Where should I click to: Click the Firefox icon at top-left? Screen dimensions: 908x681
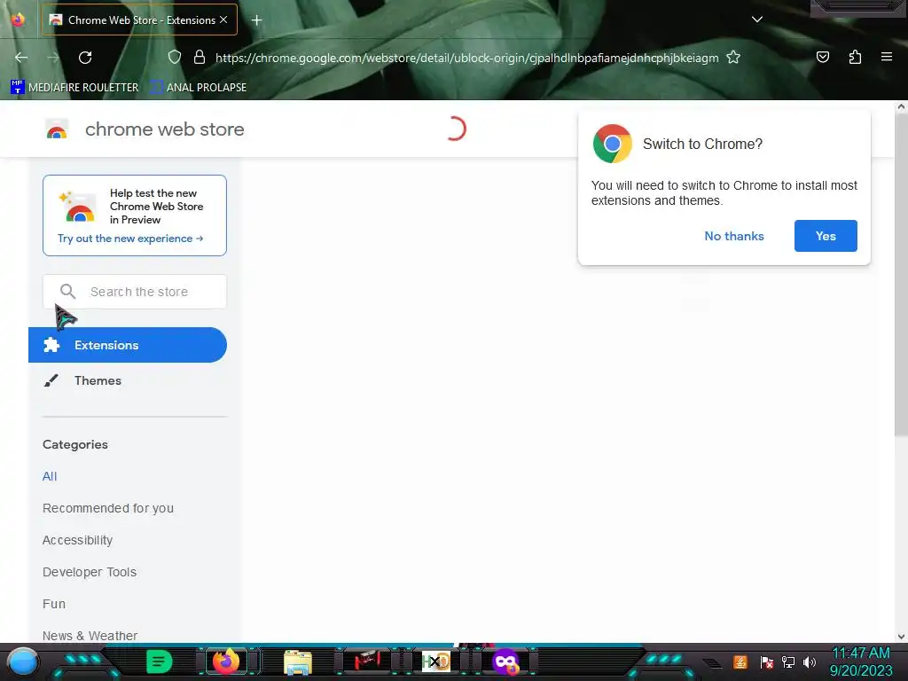pyautogui.click(x=18, y=20)
